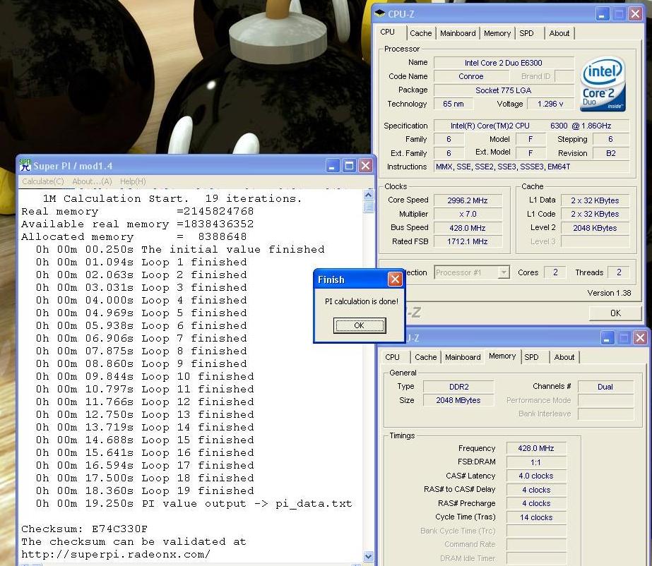652x566 pixels.
Task: Click the Multiplier value x 7.0
Action: tap(468, 214)
